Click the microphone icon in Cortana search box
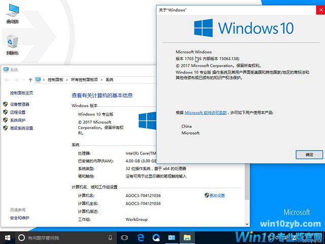 (x=110, y=238)
